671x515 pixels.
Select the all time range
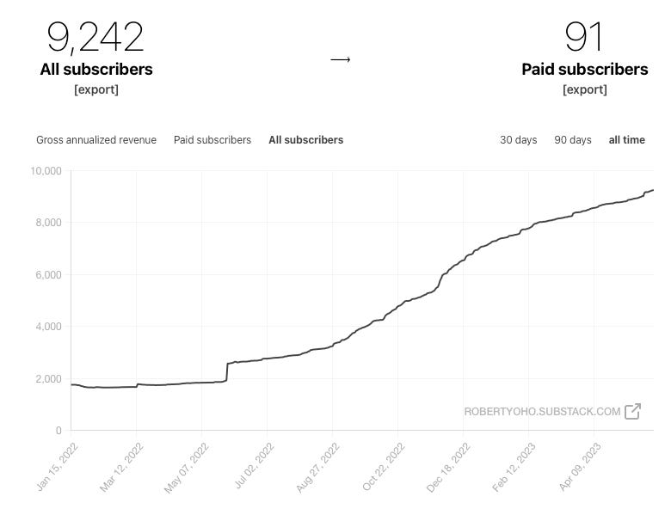click(626, 140)
